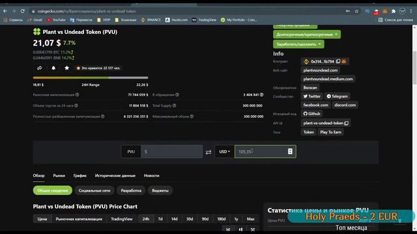Open the USD currency dropdown in converter

pos(224,151)
